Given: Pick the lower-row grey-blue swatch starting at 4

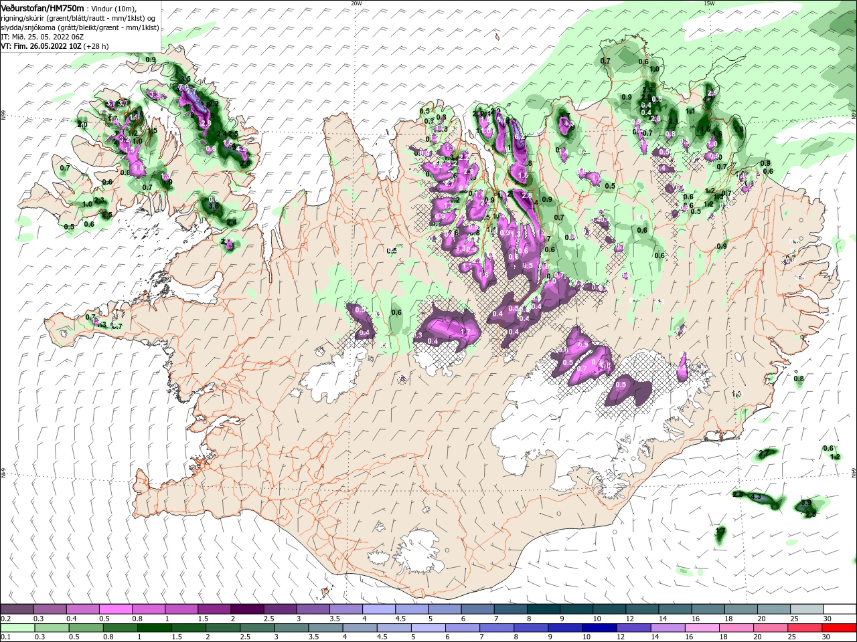Looking at the screenshot, I should (360, 628).
